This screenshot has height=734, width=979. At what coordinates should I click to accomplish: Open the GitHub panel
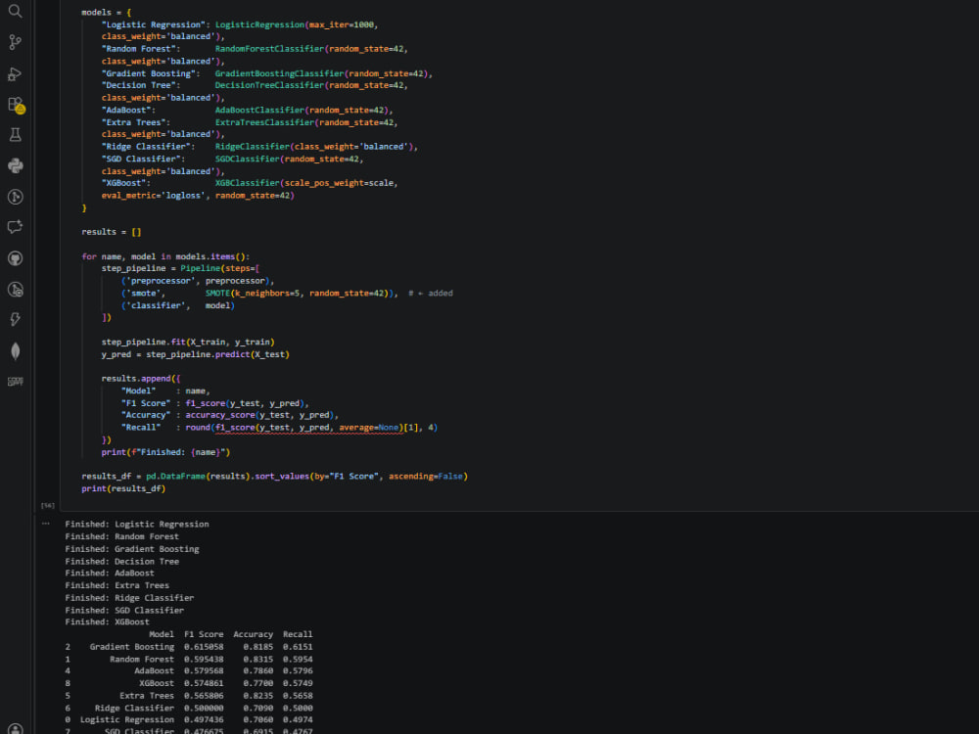coord(15,257)
